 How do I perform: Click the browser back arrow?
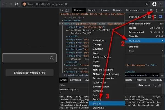click(x=4, y=4)
